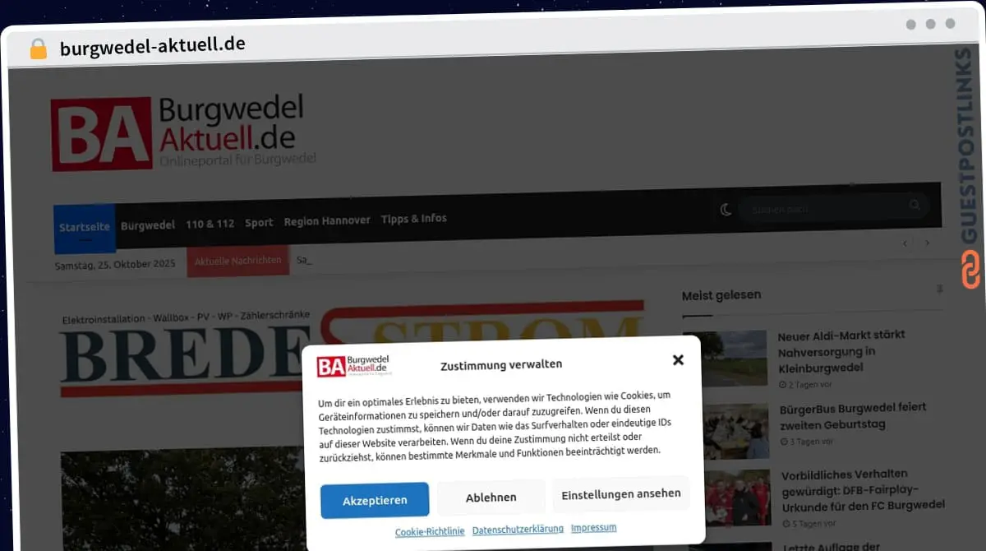Click the Ablehnen button
The image size is (986, 551).
click(x=491, y=497)
